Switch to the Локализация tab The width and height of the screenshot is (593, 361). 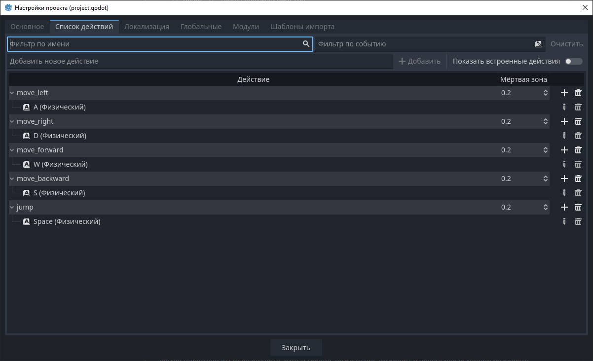click(x=147, y=27)
